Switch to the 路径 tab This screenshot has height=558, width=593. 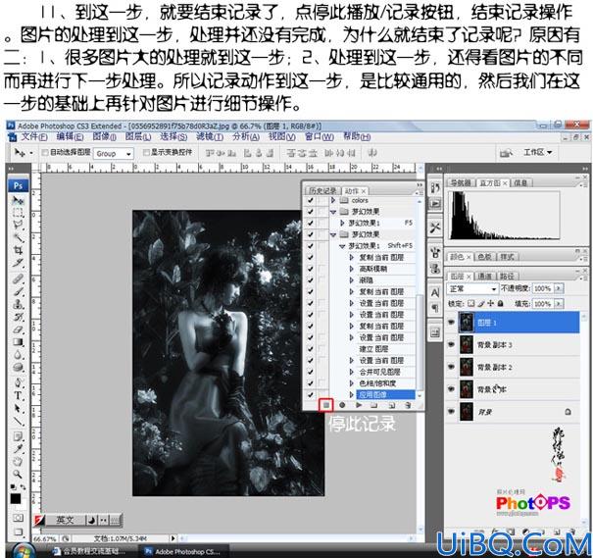[x=507, y=277]
